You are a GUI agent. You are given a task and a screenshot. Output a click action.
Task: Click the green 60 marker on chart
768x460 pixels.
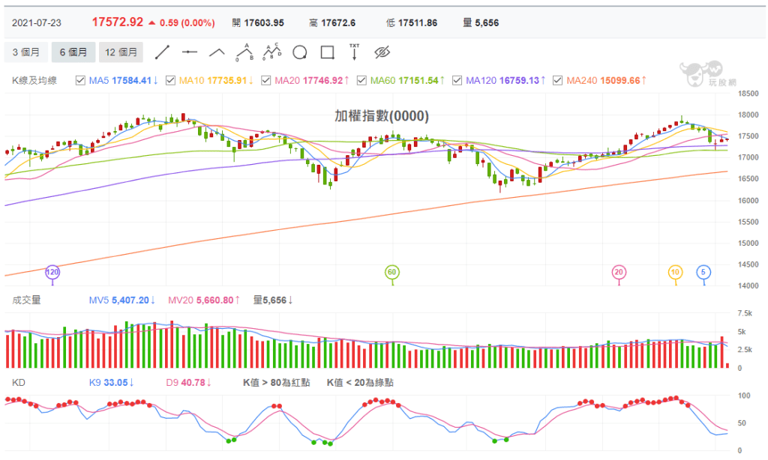pos(391,272)
